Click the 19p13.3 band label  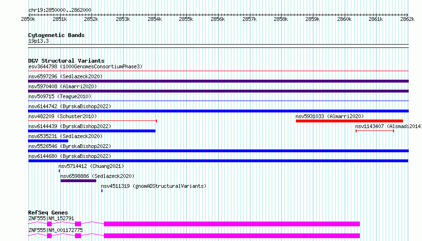[38, 41]
